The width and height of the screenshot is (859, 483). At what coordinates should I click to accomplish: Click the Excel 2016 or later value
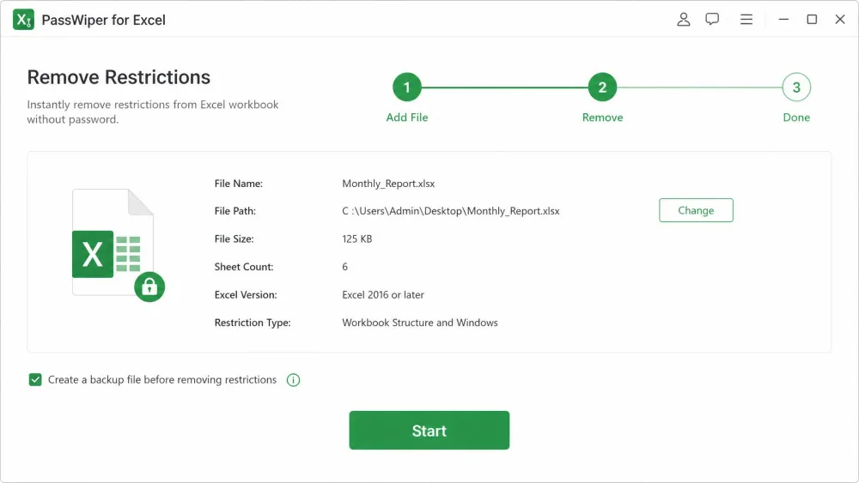pos(383,295)
